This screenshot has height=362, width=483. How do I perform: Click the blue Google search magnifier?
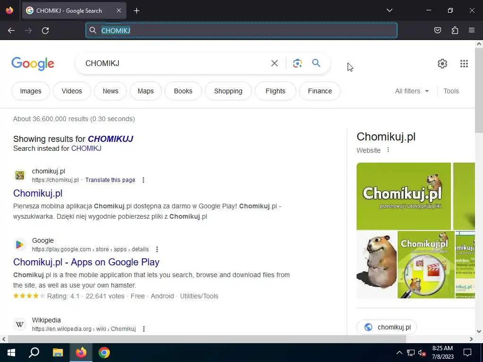tap(316, 63)
